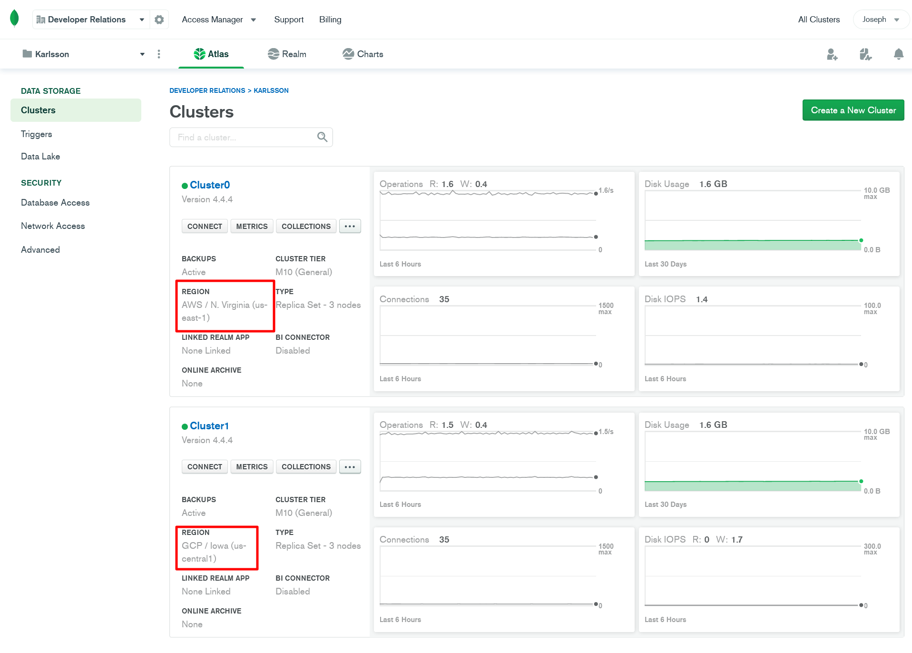Open the Cluster1 name link
The width and height of the screenshot is (912, 653).
coord(209,426)
